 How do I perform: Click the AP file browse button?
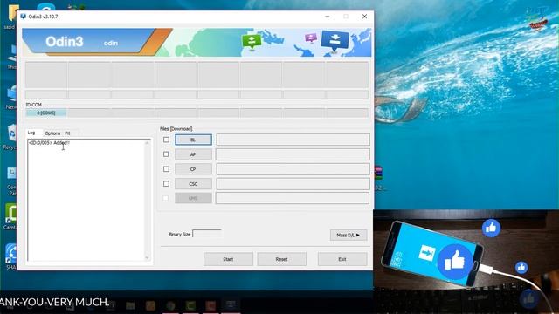coord(193,154)
